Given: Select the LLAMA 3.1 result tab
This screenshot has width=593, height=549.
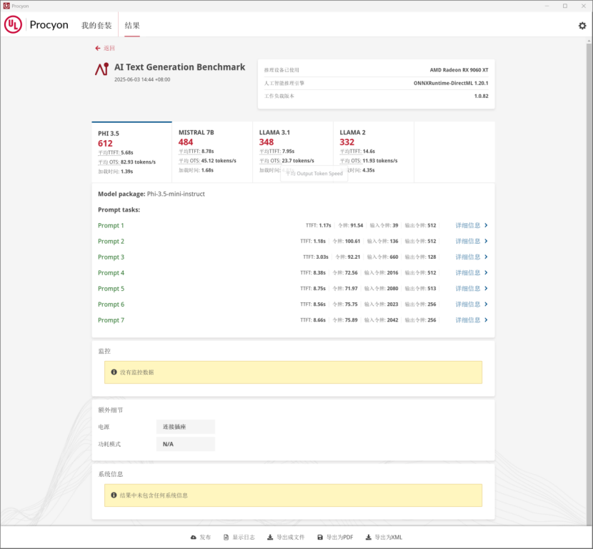Looking at the screenshot, I should pyautogui.click(x=293, y=152).
